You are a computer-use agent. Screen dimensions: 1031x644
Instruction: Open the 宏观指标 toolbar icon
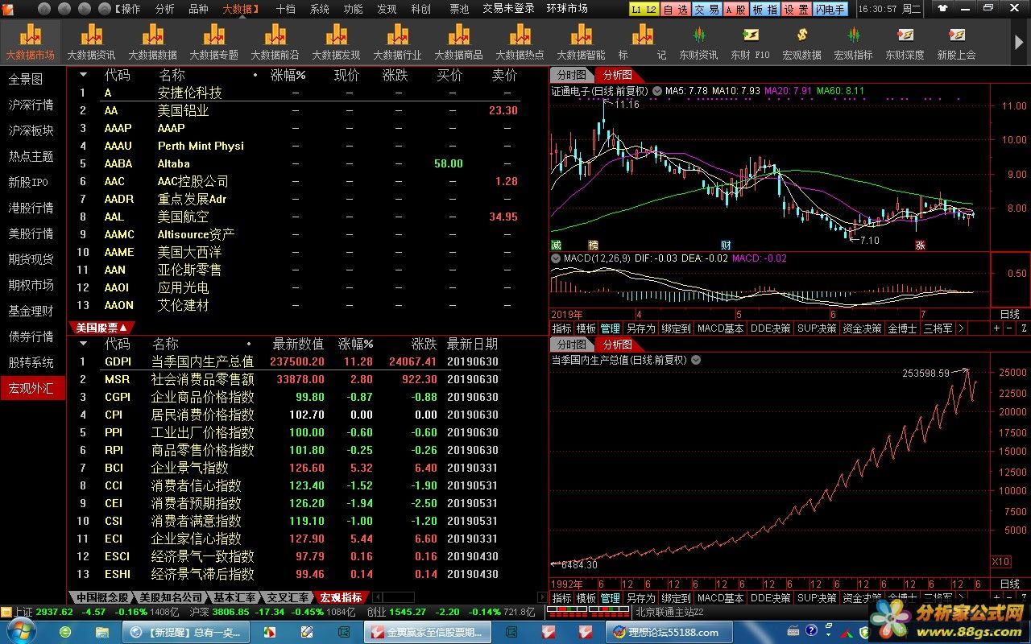(853, 42)
